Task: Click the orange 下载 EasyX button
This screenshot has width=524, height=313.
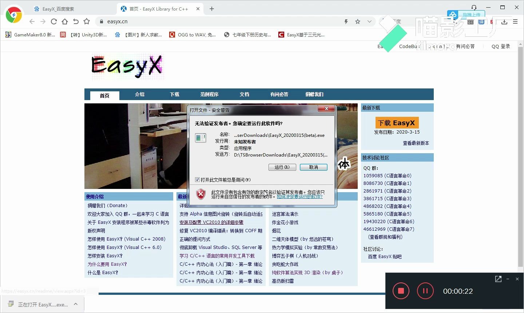Action: click(x=397, y=123)
